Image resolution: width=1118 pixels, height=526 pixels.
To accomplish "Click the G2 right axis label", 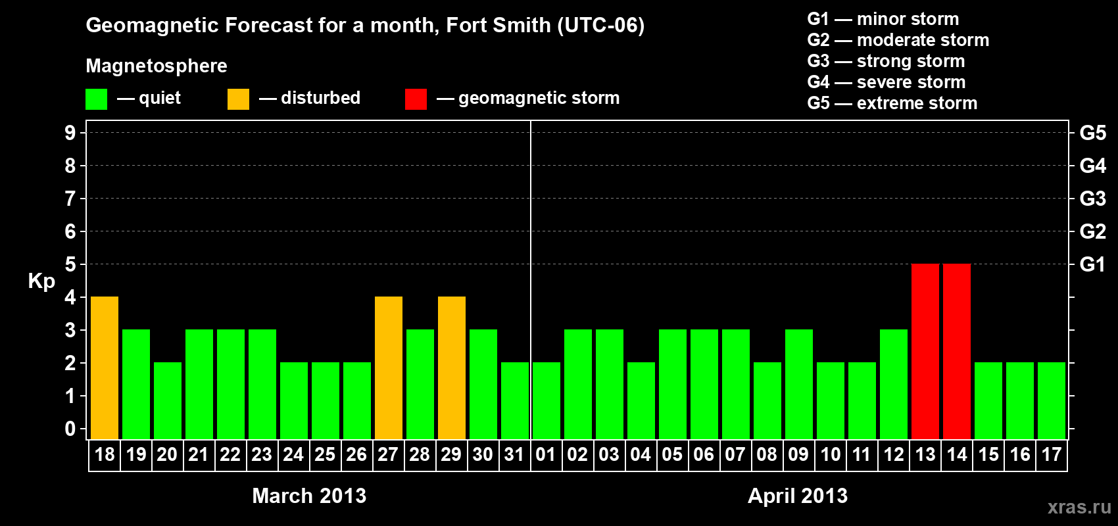I will 1093,231.
